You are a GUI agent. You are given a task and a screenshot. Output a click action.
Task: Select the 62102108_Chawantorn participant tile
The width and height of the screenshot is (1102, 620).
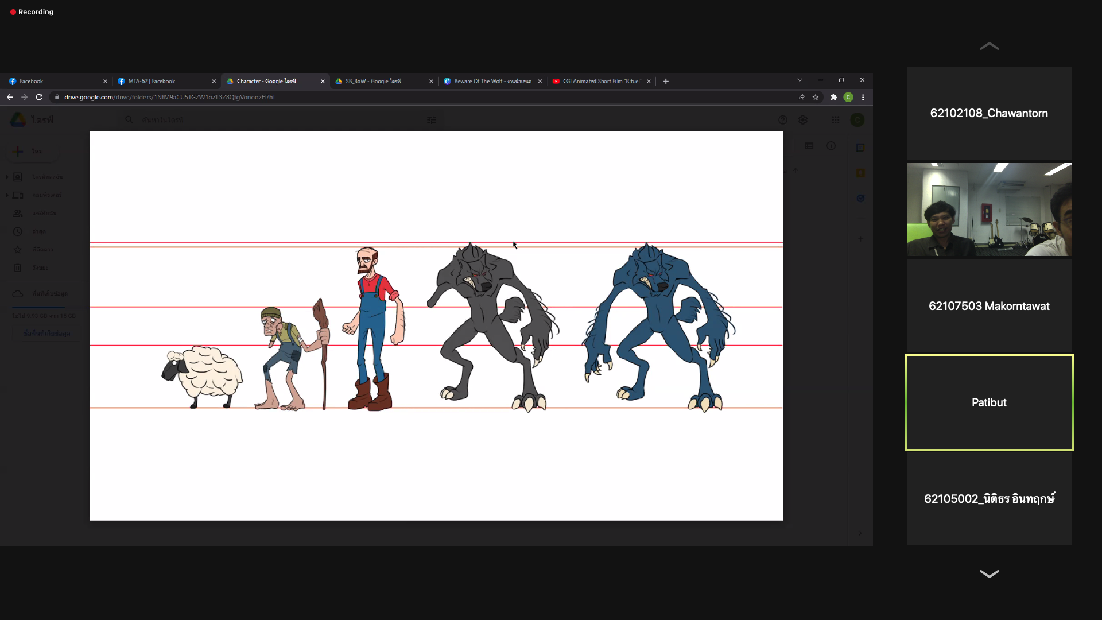[x=989, y=113]
